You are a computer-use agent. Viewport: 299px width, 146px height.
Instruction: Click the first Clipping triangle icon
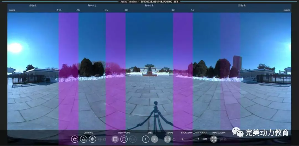(x=74, y=139)
